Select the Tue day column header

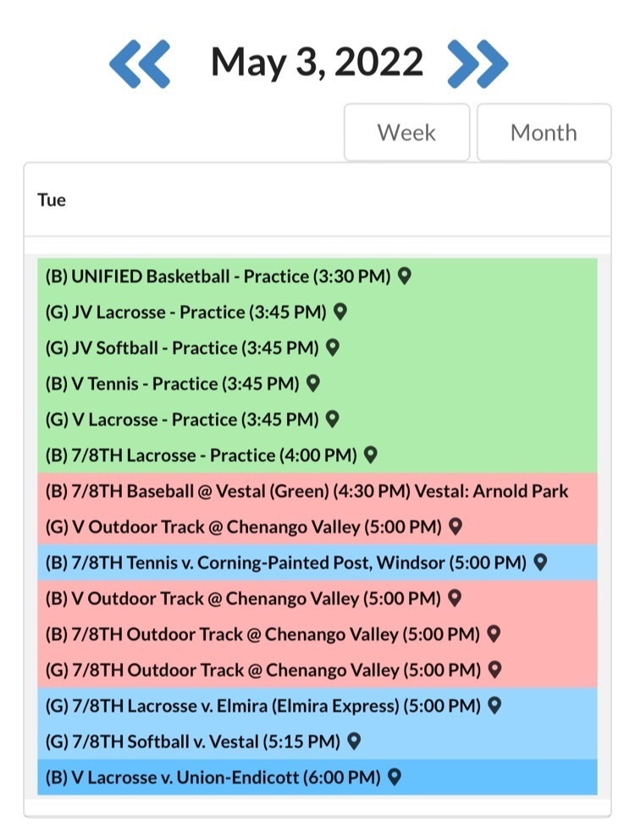point(52,201)
